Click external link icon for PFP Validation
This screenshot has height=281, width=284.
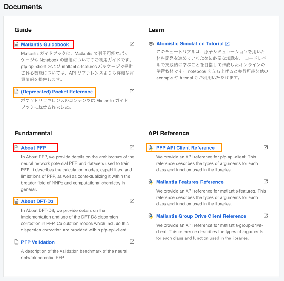(132, 242)
